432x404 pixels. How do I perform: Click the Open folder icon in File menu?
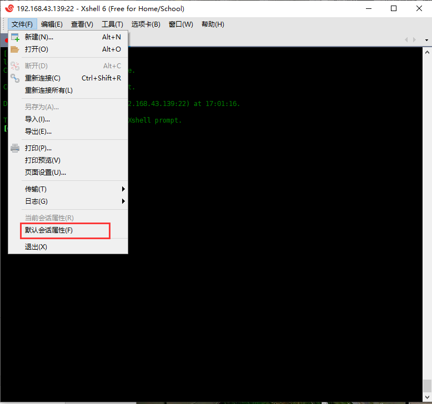click(x=15, y=49)
